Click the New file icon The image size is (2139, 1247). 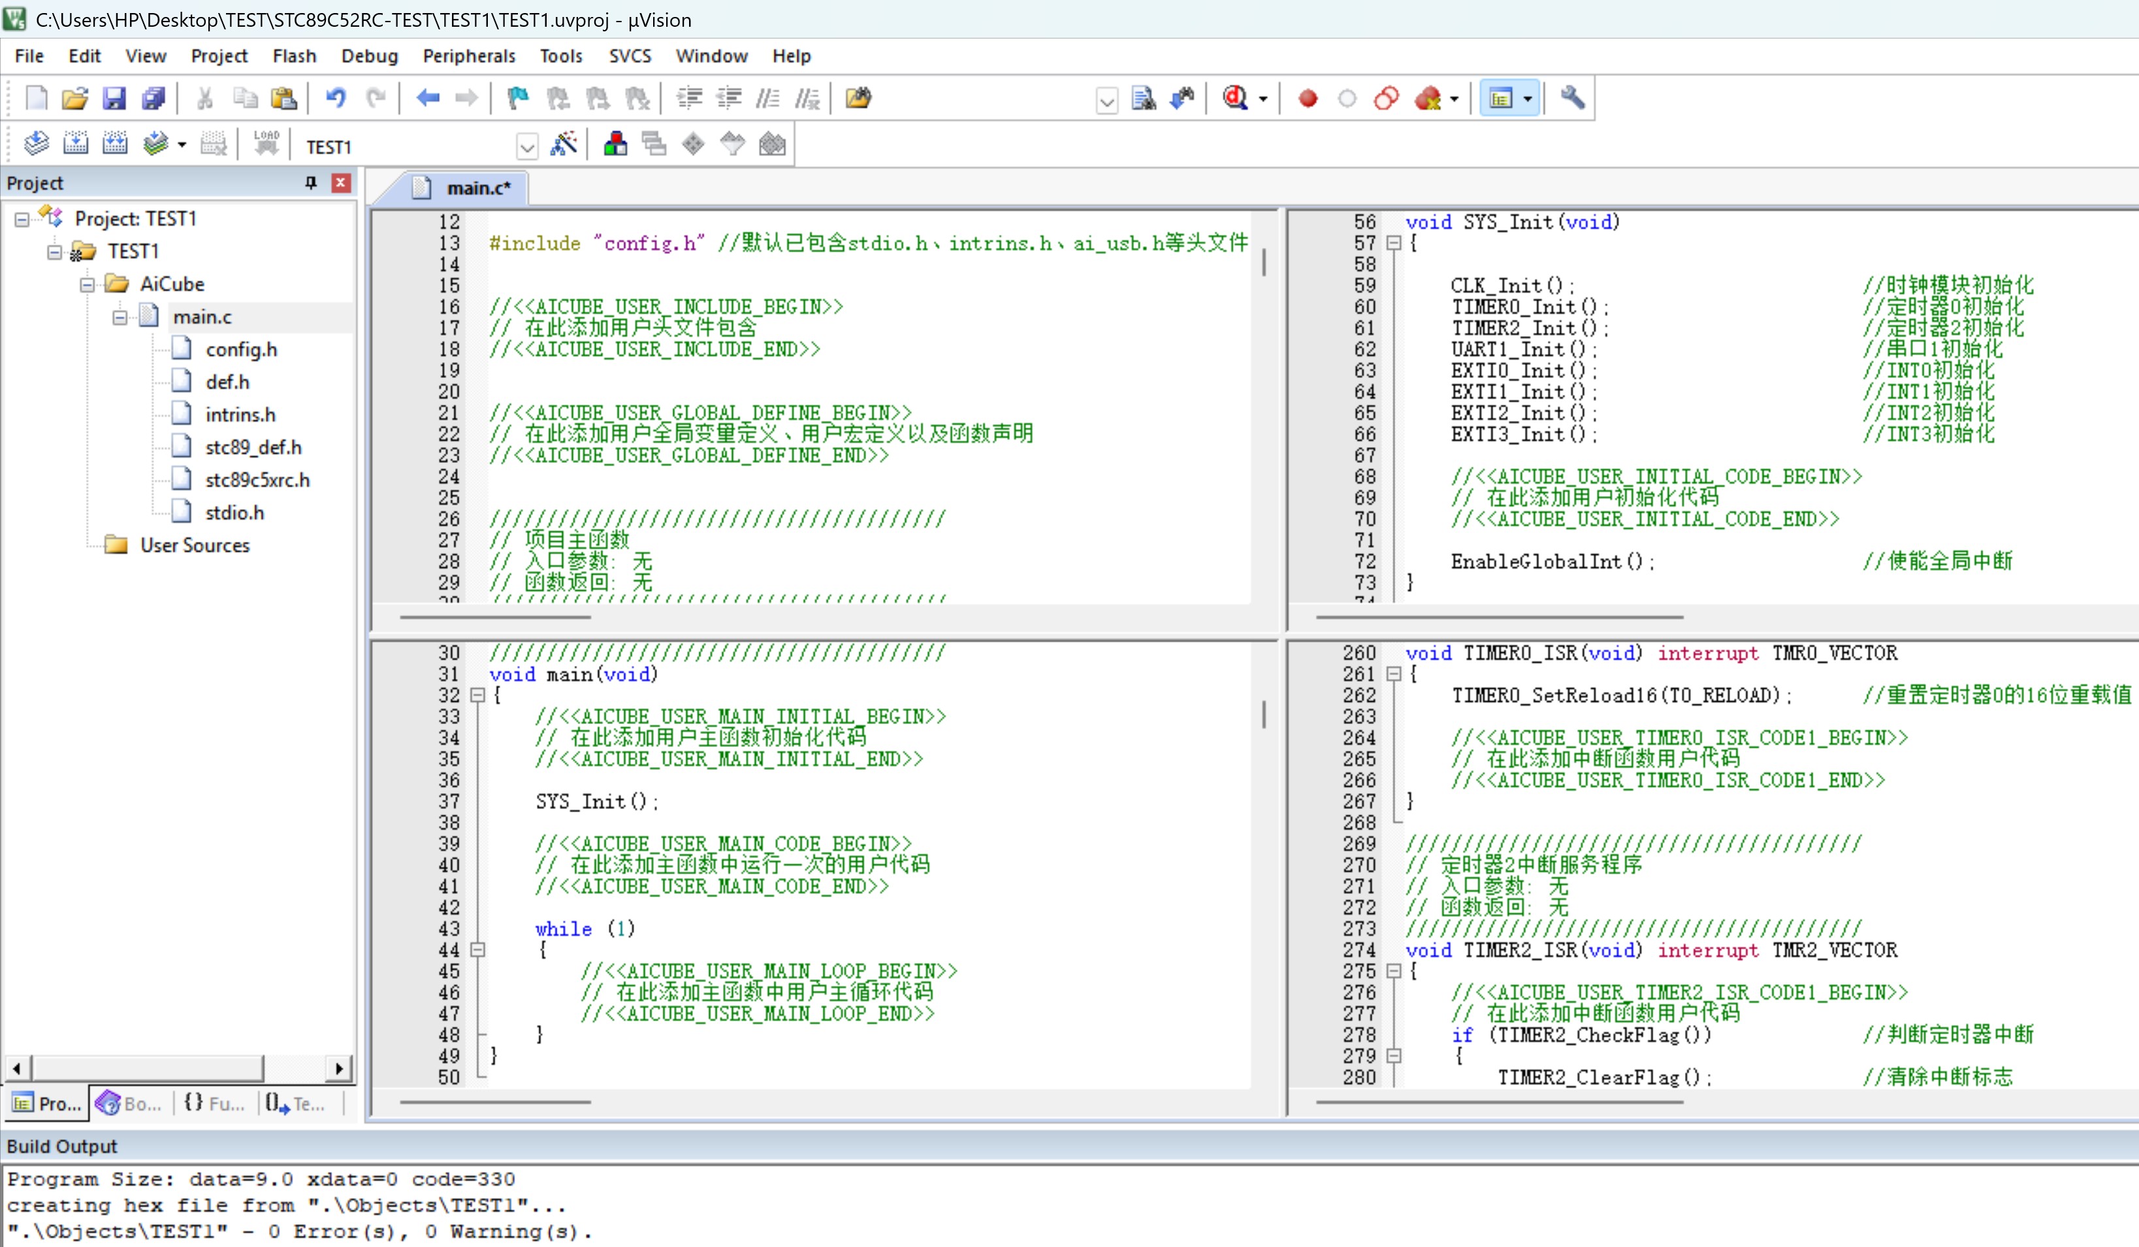pyautogui.click(x=37, y=99)
